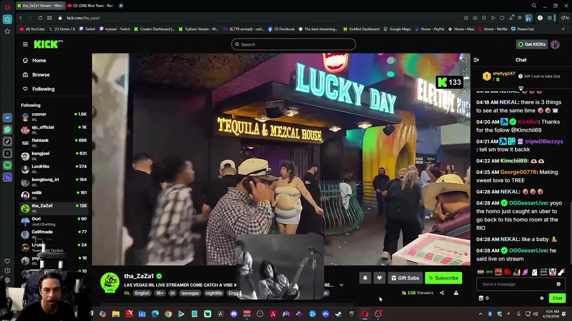Click the tha_ZaZa1 channel avatar

pyautogui.click(x=110, y=282)
